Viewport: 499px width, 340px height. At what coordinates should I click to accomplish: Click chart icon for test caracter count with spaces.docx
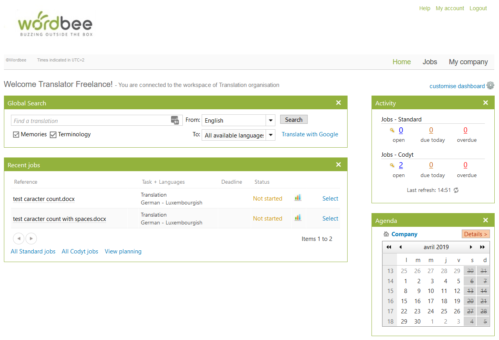tap(298, 218)
